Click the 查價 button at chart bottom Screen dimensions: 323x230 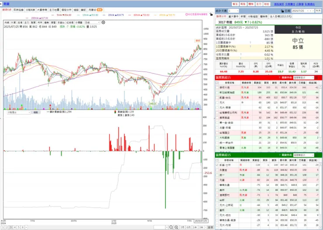[210, 227]
